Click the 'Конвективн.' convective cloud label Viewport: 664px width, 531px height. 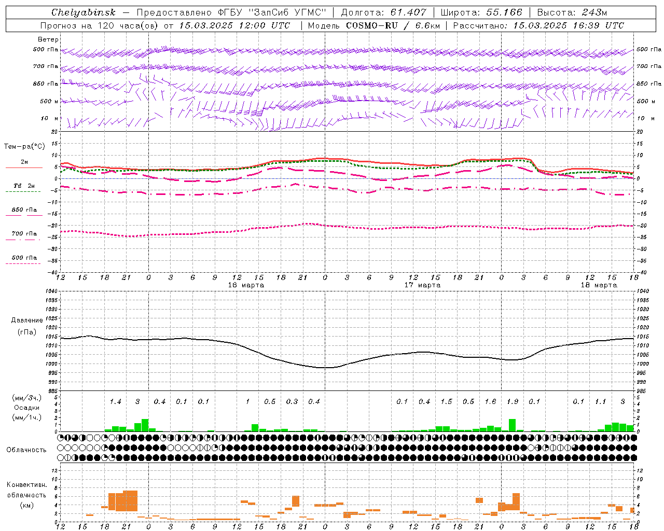27,485
